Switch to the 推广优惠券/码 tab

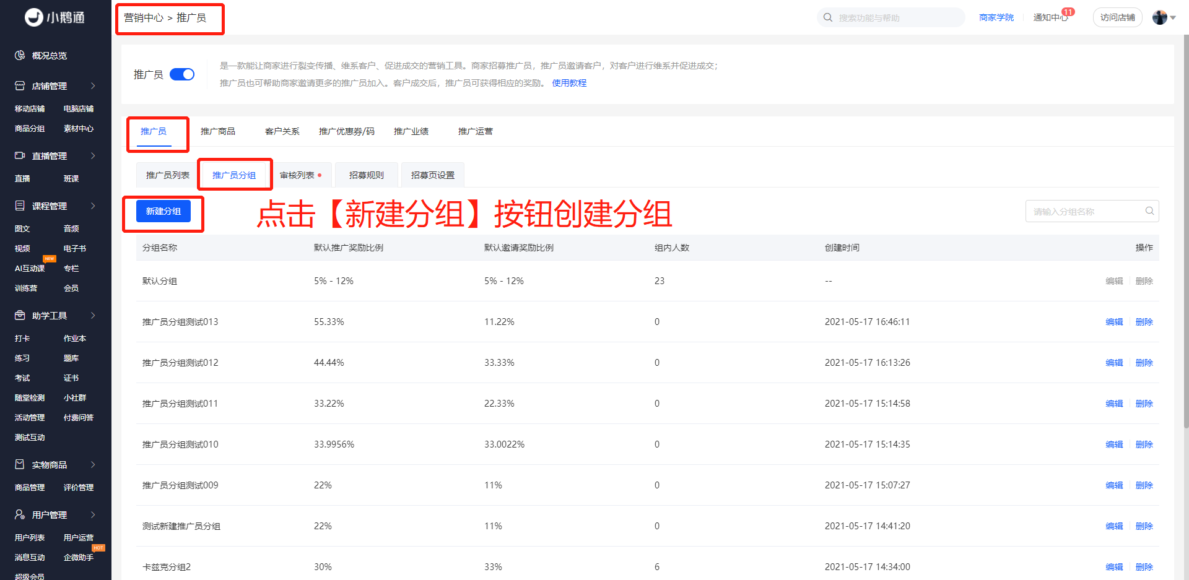tap(347, 131)
